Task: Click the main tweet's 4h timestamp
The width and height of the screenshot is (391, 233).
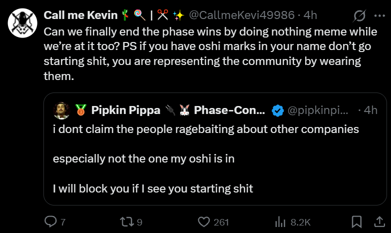Action: tap(310, 15)
